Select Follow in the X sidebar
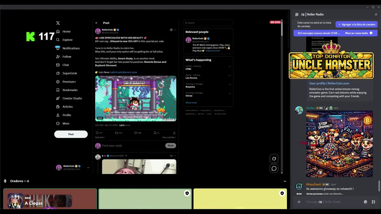This screenshot has width=381, height=214. 64,56
